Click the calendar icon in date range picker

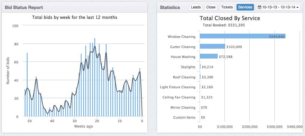coord(260,7)
